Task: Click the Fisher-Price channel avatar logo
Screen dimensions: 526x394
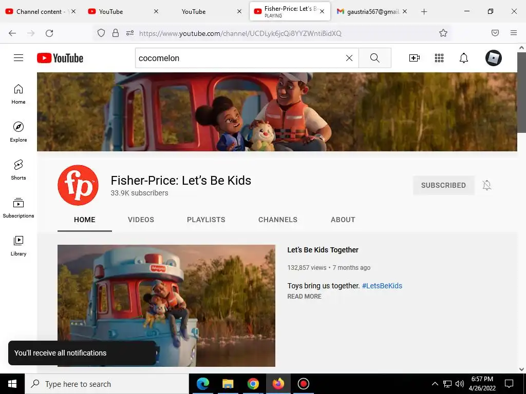Action: pyautogui.click(x=78, y=185)
